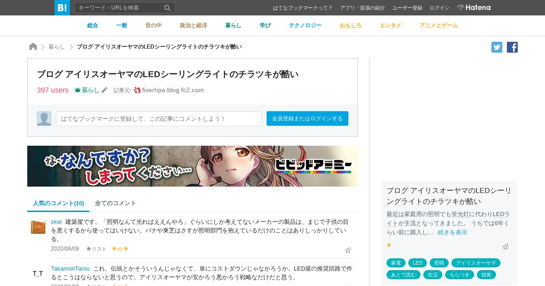
Task: Click the 照明 tag
Action: 439,263
